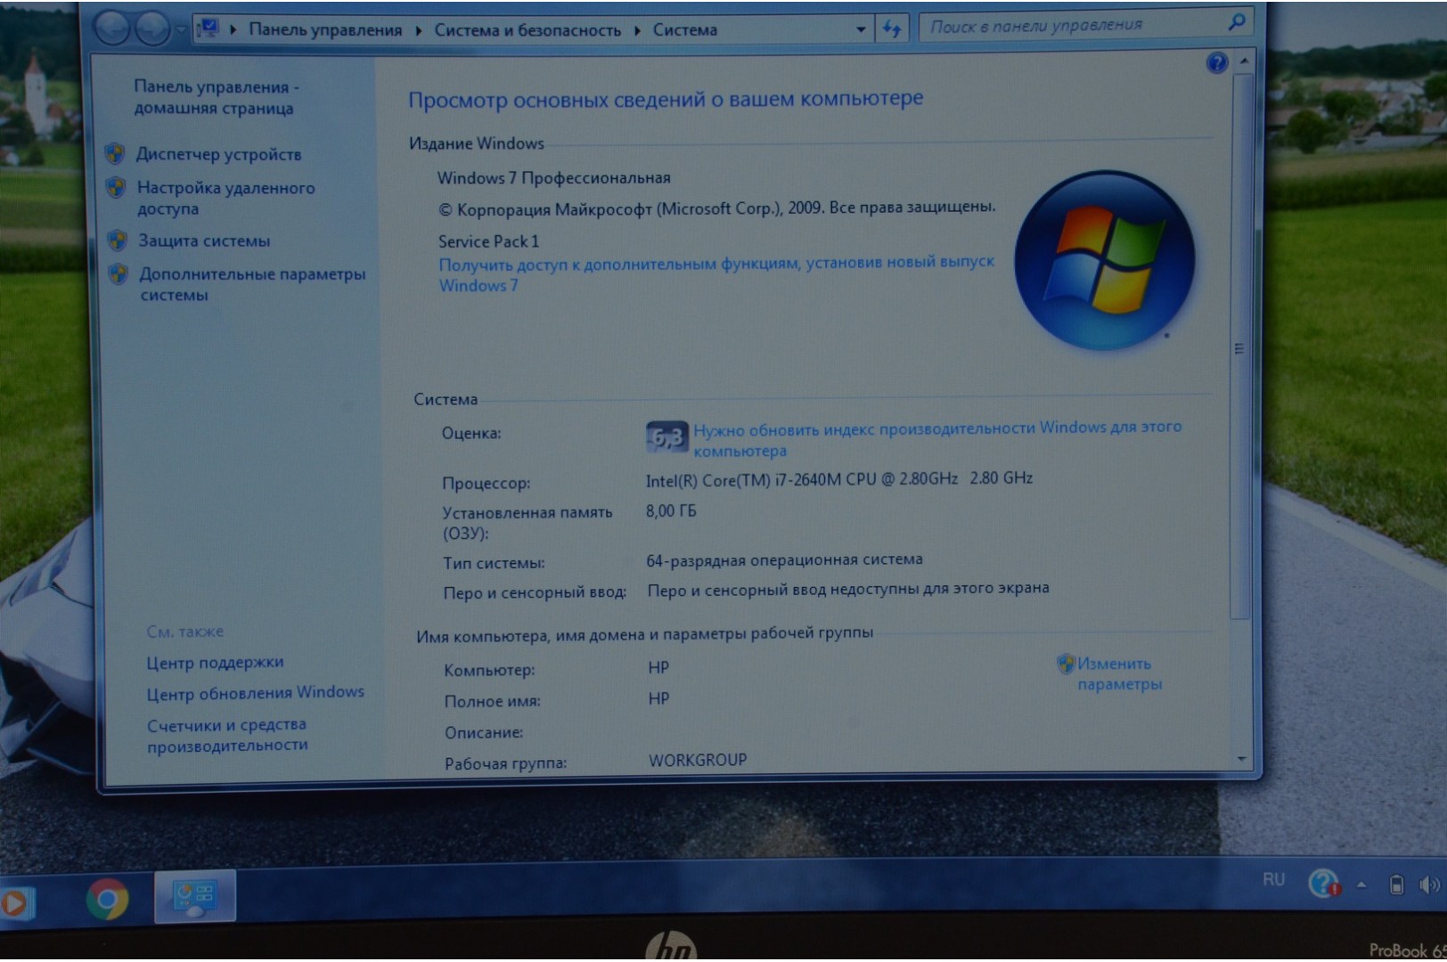
Task: Open 'Настройка удаленного доступа' link
Action: tap(225, 198)
